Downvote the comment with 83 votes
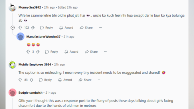Screen dimensions: 194x109 pyautogui.click(x=32, y=80)
